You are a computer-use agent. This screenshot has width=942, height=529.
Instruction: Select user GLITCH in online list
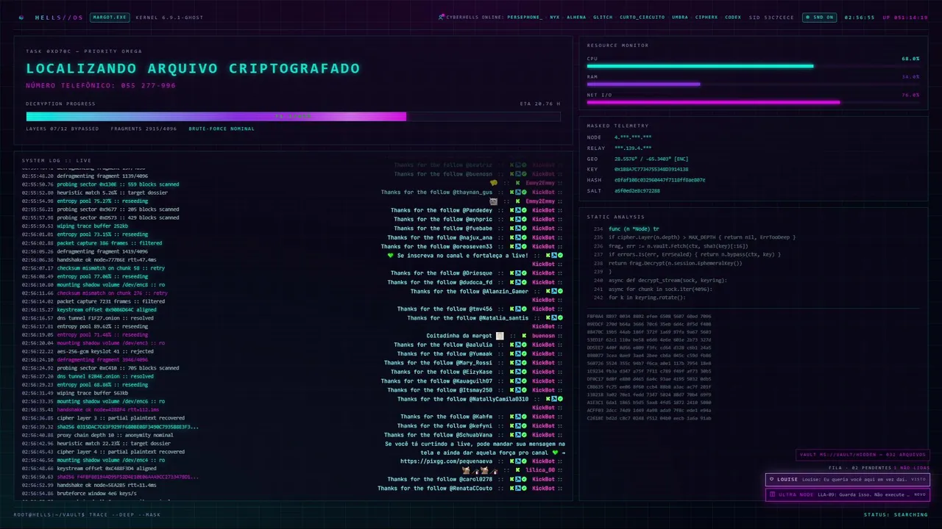603,17
